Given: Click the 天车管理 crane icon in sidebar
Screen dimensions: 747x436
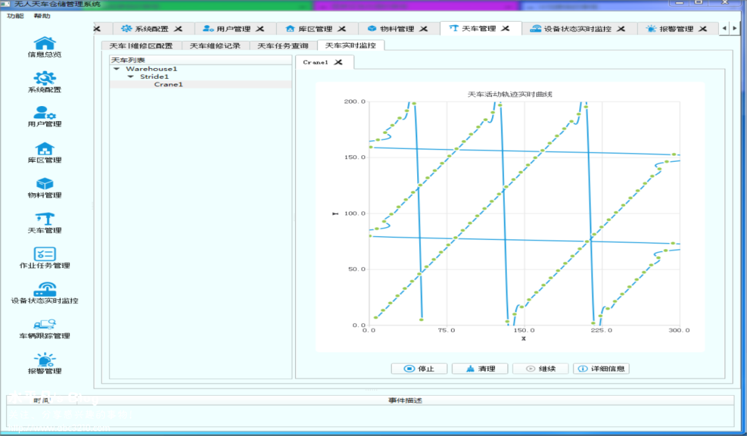Looking at the screenshot, I should pos(45,219).
